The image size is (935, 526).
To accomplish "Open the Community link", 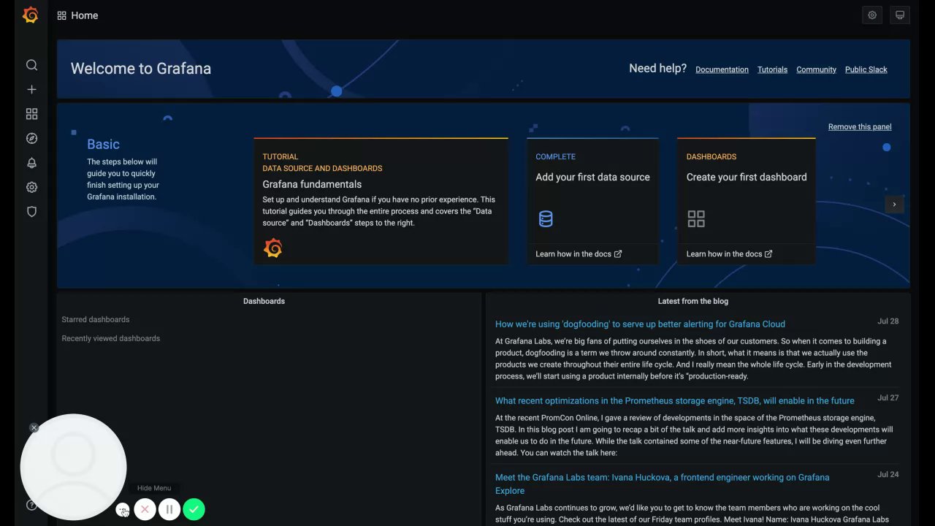I will (816, 69).
